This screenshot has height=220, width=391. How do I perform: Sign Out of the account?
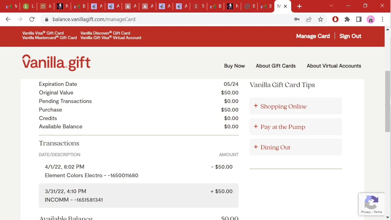pyautogui.click(x=350, y=36)
